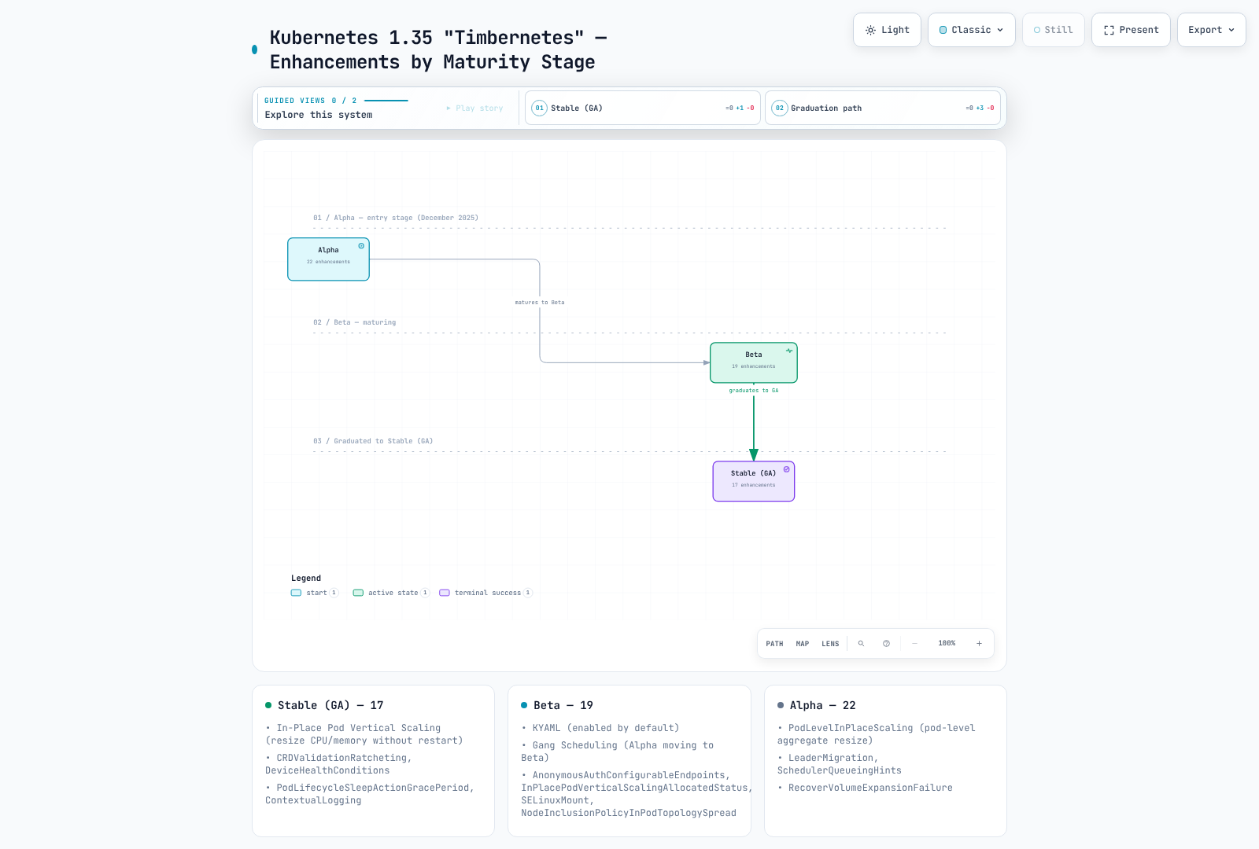This screenshot has height=849, width=1259.
Task: Click the 'Alpha — 22' card heading
Action: coord(822,705)
